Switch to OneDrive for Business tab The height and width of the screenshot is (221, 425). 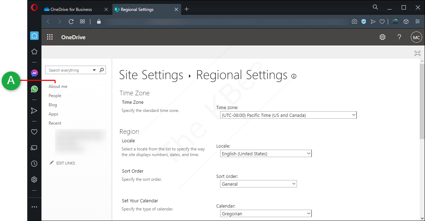[x=72, y=10]
